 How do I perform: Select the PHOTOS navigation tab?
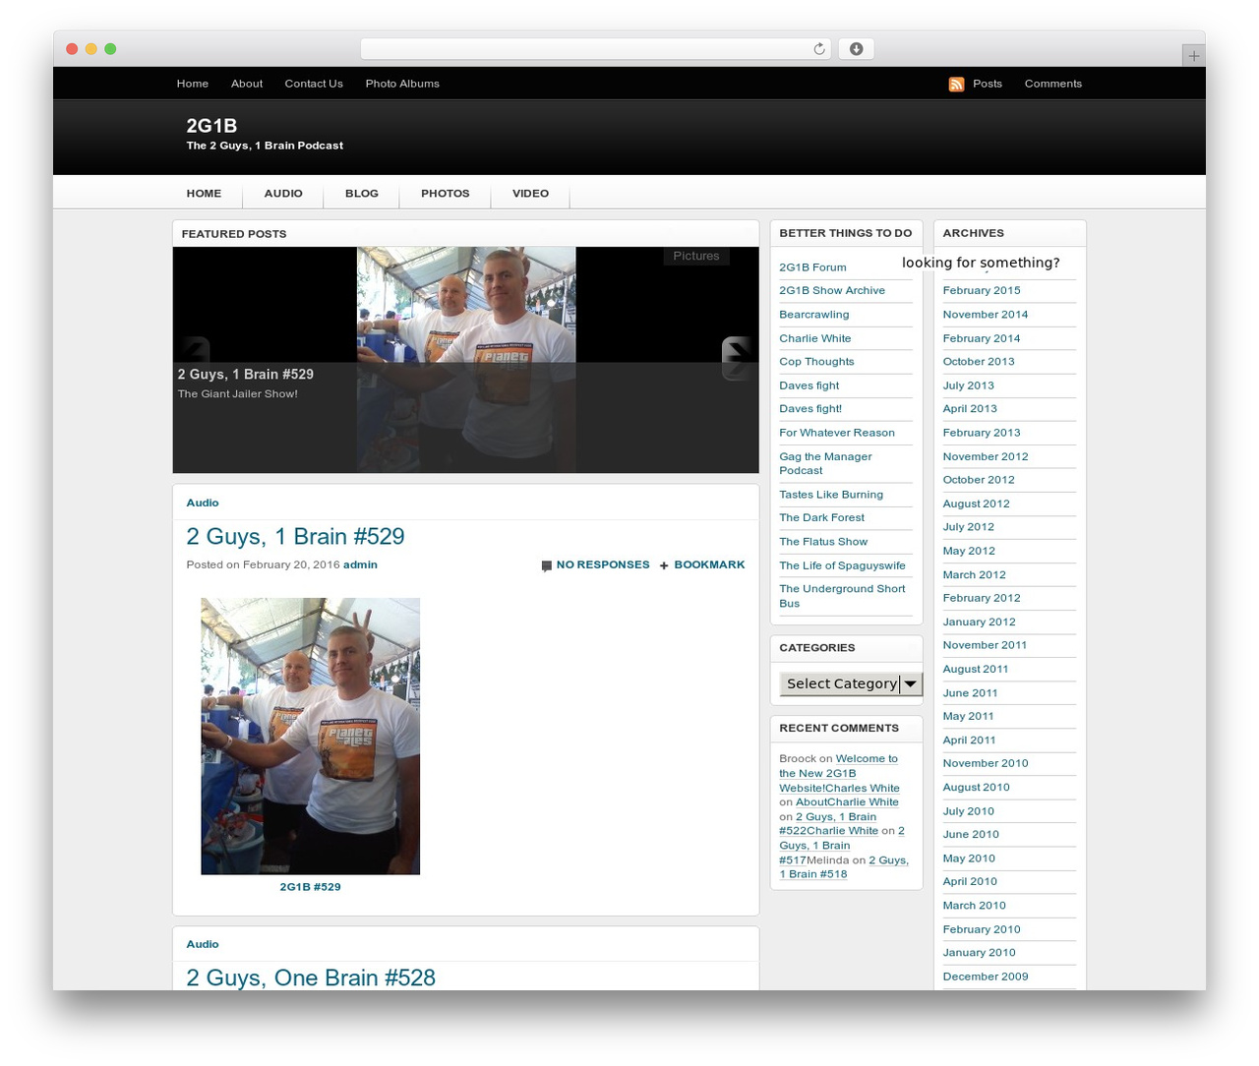[x=446, y=194]
